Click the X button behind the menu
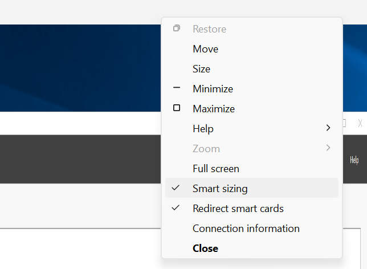Screen dimensions: 367x269 coord(360,123)
